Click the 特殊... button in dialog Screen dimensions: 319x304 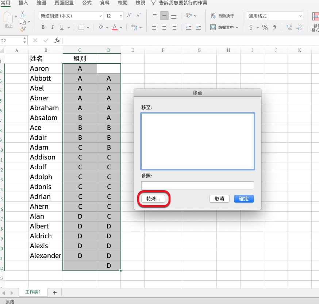tap(153, 199)
